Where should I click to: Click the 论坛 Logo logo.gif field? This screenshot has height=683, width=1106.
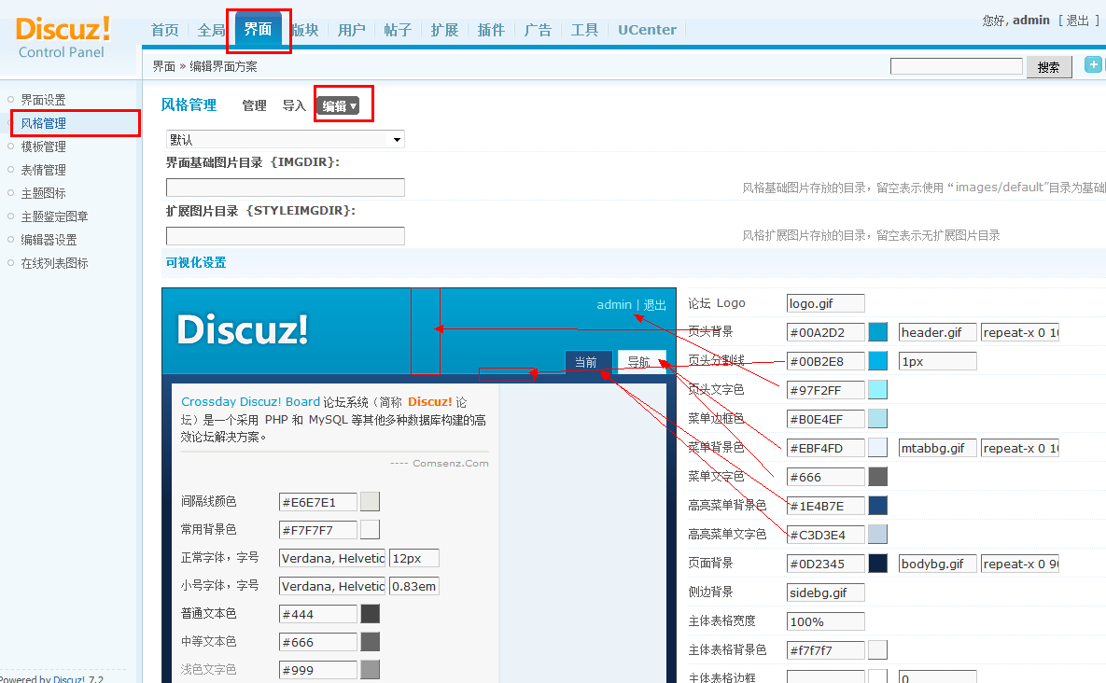825,303
